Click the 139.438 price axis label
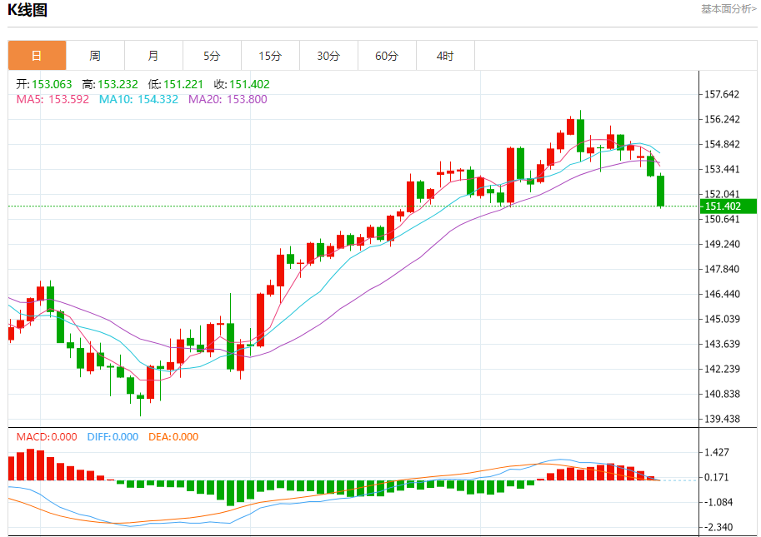Screen dimensions: 761x537 pos(722,419)
